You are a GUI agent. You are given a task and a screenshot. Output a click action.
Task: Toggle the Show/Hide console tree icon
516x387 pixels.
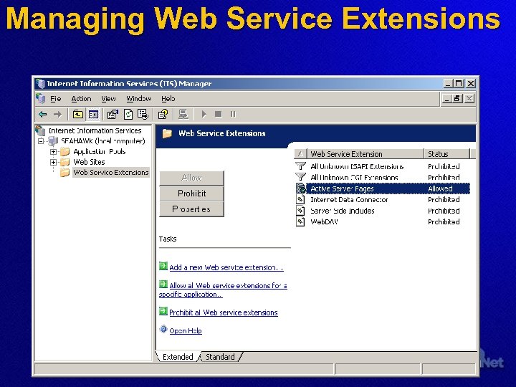click(93, 114)
